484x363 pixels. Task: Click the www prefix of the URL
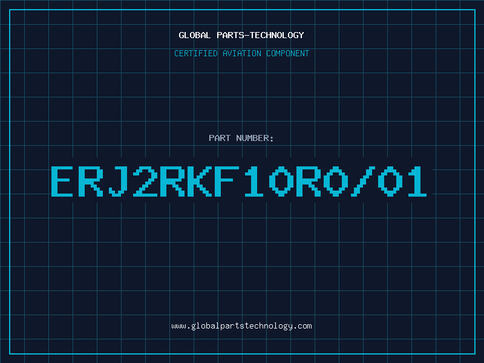tap(178, 326)
